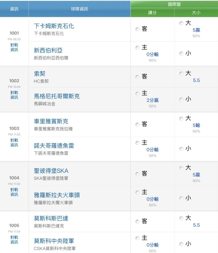Screen dimensions: 218x253
Task: Click team name 下卡姆斯克石化
Action: tap(54, 26)
